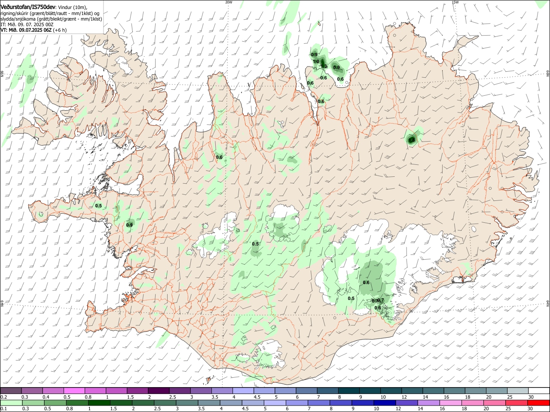Screen dimensions: 550x412
Task: Select the IT: Mið. 09. 07. 2025 00Z line
Action: (27, 24)
